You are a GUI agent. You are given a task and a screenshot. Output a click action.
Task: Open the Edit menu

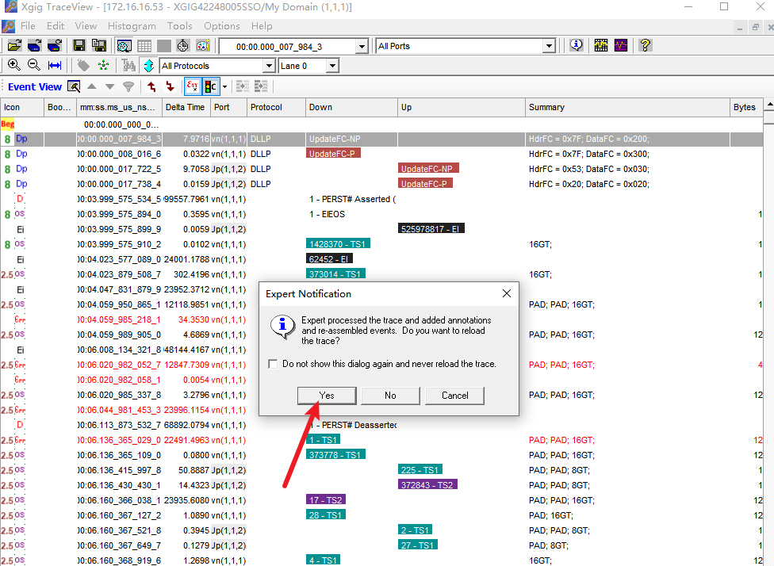click(56, 26)
